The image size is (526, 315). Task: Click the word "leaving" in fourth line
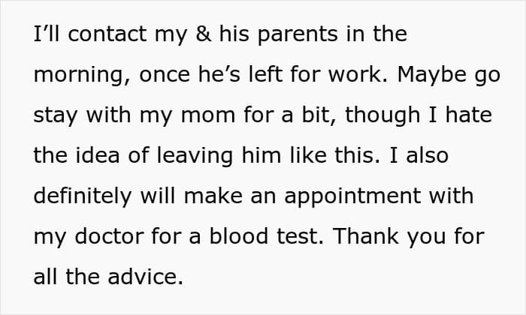pyautogui.click(x=195, y=157)
